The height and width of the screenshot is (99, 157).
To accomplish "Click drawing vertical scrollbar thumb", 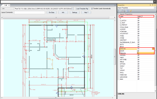I will [115, 57].
